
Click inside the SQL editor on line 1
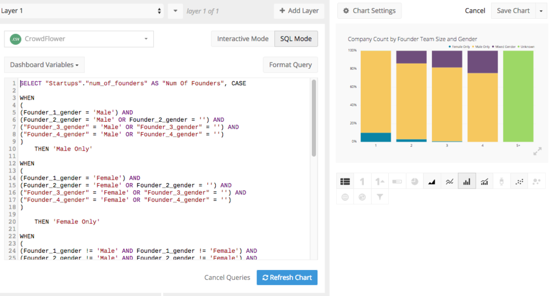(x=133, y=83)
